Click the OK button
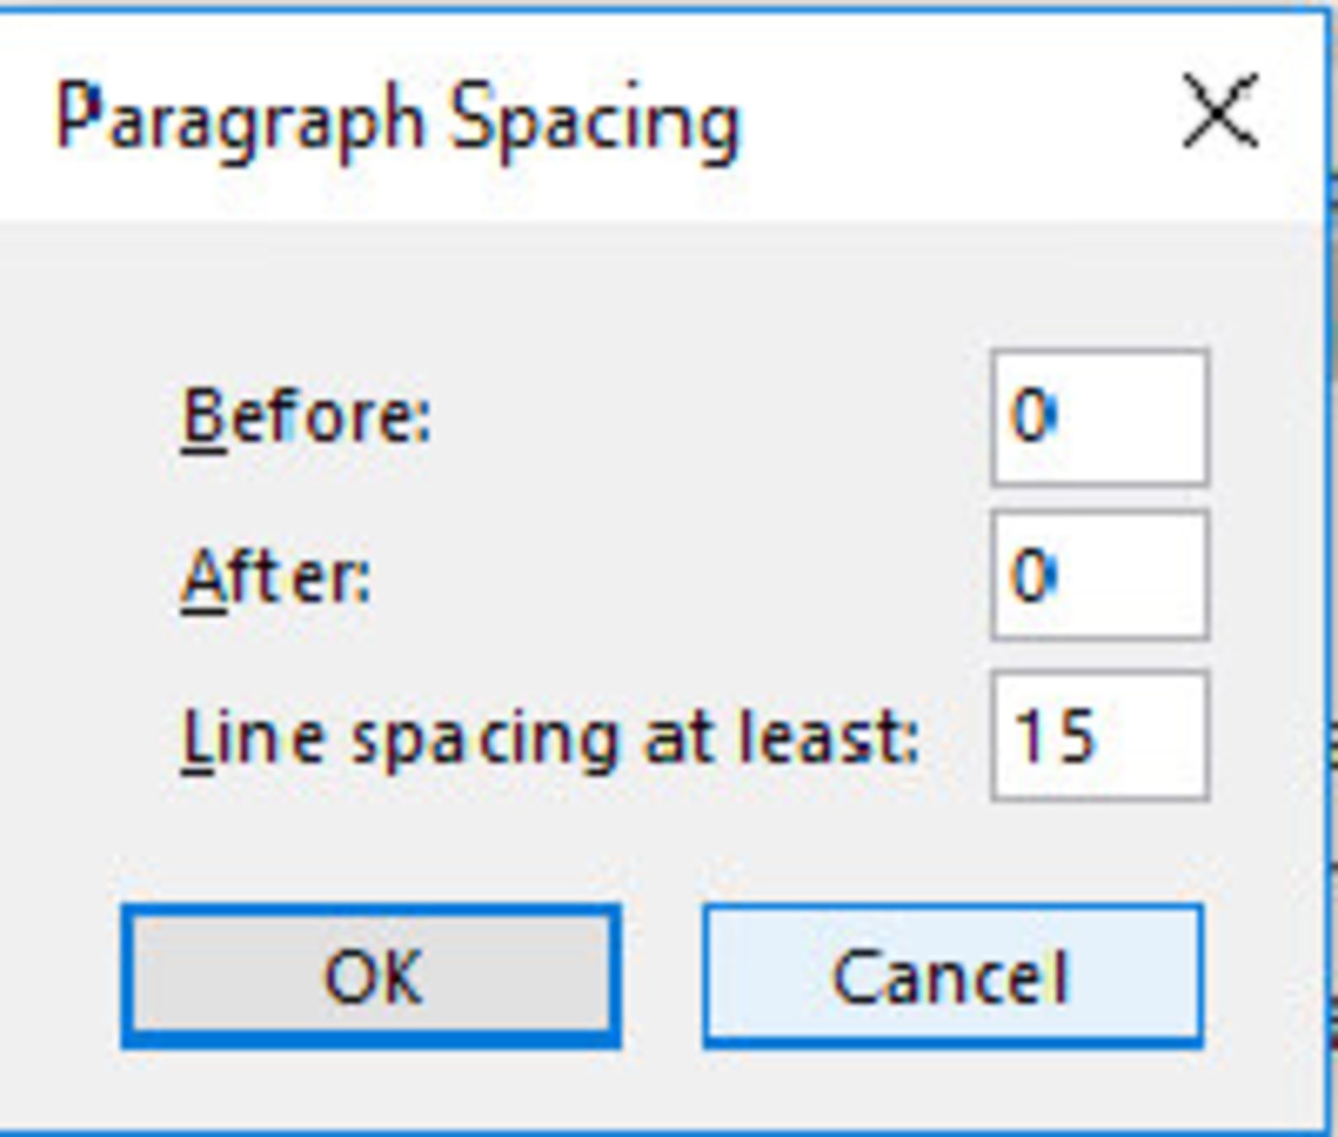The height and width of the screenshot is (1137, 1338). pyautogui.click(x=371, y=975)
